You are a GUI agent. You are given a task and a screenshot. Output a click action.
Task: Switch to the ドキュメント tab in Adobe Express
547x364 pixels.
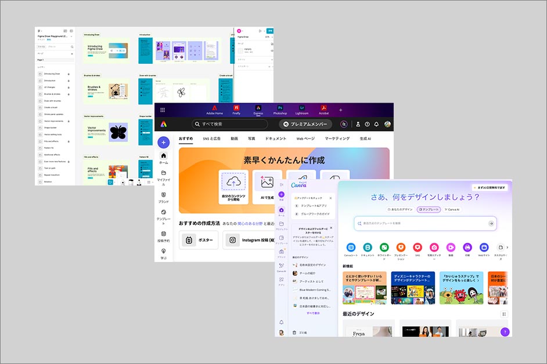275,139
